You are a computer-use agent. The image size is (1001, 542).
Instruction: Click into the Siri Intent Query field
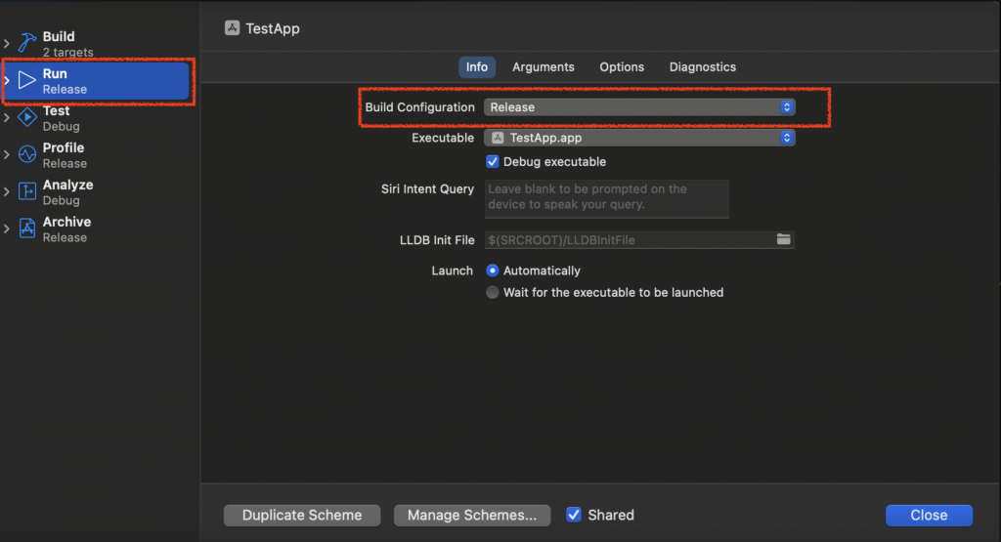click(x=607, y=198)
